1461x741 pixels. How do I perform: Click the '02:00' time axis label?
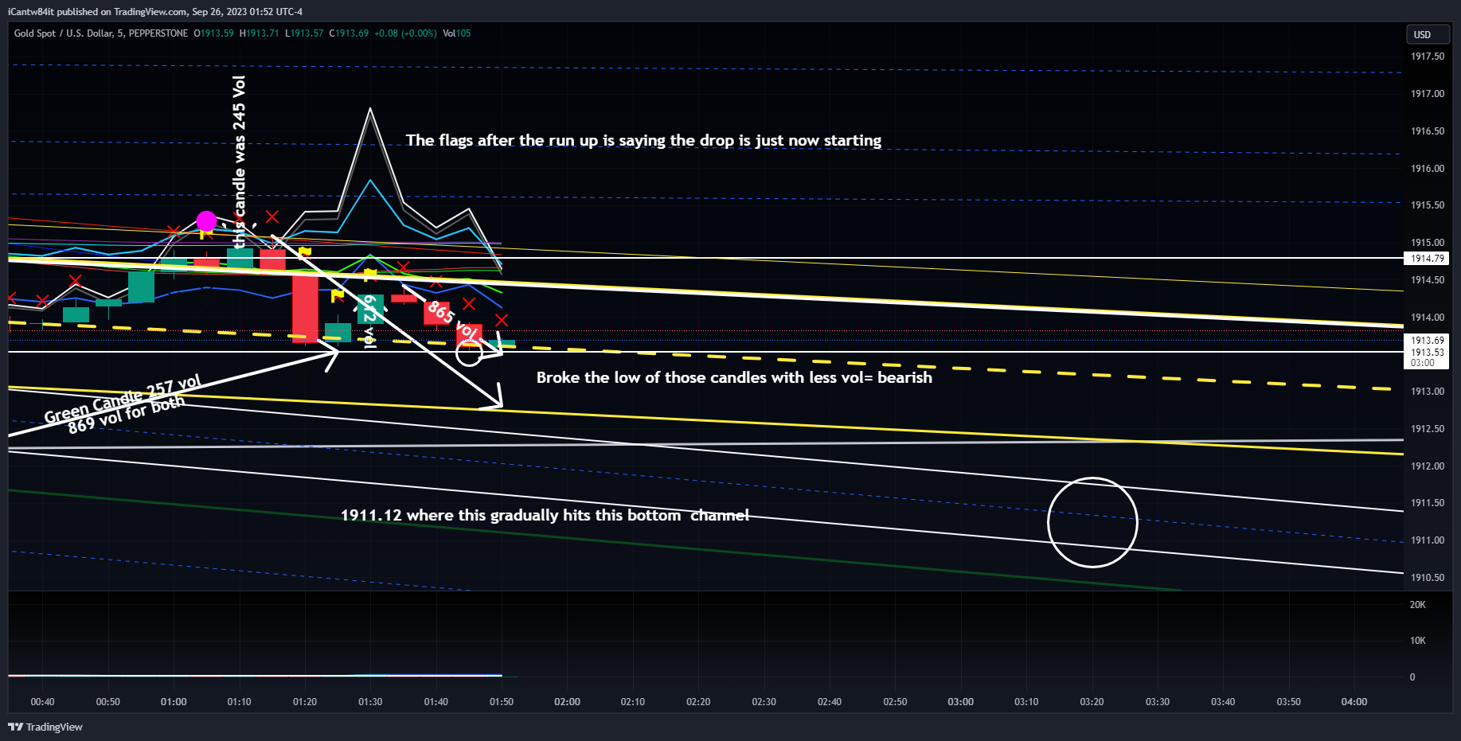567,702
